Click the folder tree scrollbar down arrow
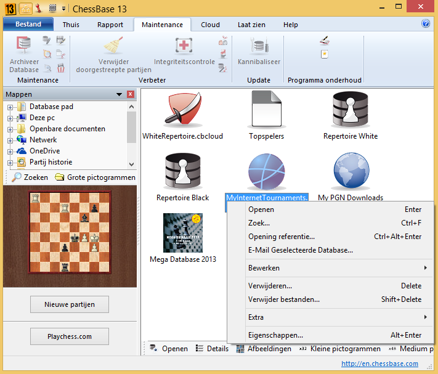The image size is (438, 374). pos(132,165)
